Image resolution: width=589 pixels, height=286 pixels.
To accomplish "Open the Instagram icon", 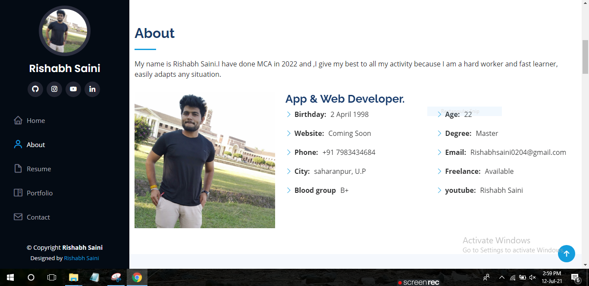I will pos(54,89).
